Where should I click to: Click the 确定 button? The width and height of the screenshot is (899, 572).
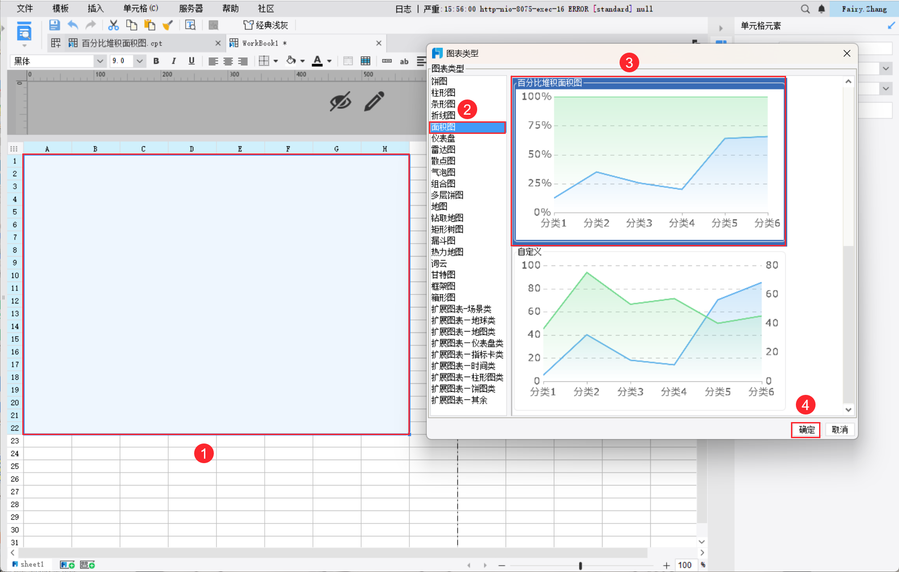[806, 430]
